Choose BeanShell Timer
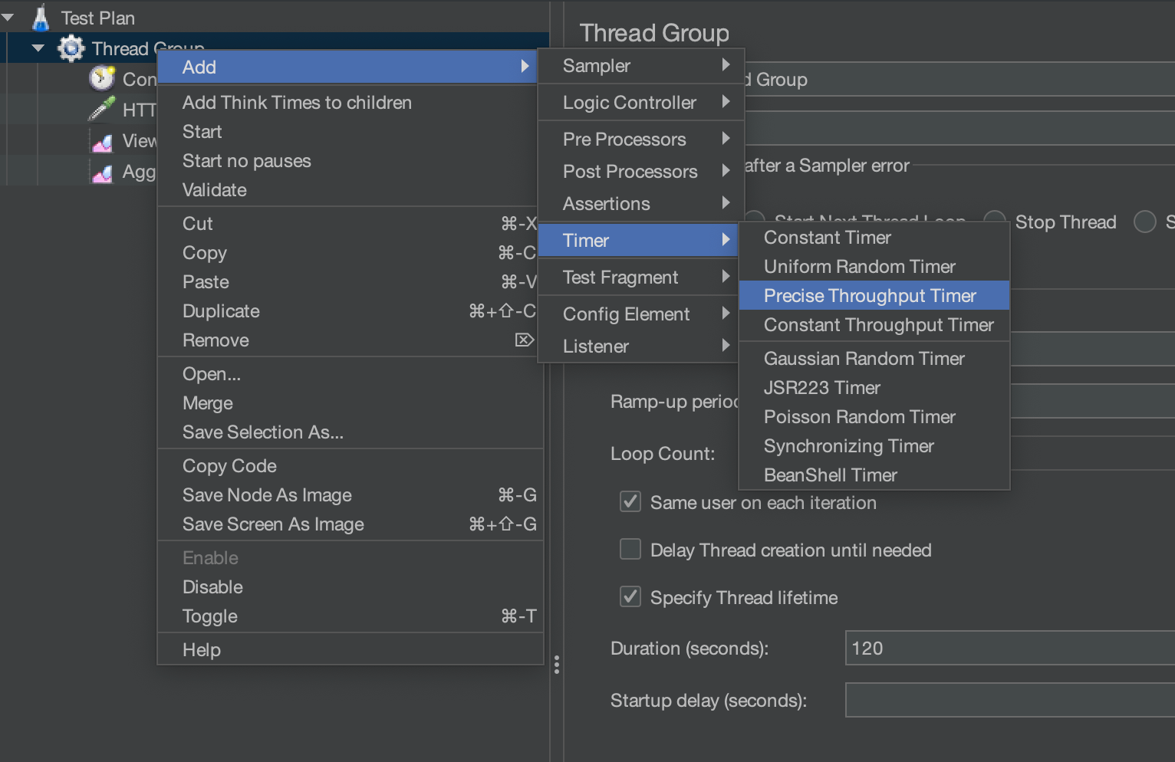The height and width of the screenshot is (762, 1175). (874, 475)
